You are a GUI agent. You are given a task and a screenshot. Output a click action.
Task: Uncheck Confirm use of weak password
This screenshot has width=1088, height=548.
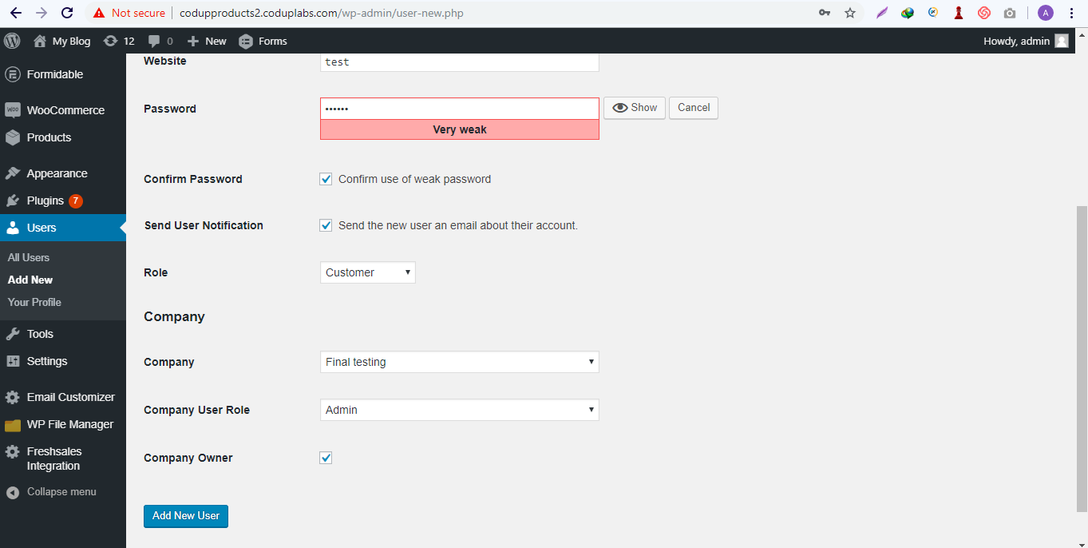coord(326,179)
